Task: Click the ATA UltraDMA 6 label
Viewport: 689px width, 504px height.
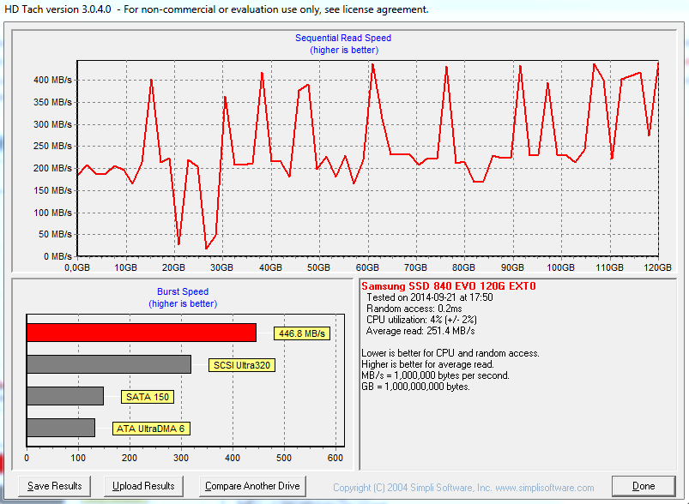Action: point(151,429)
